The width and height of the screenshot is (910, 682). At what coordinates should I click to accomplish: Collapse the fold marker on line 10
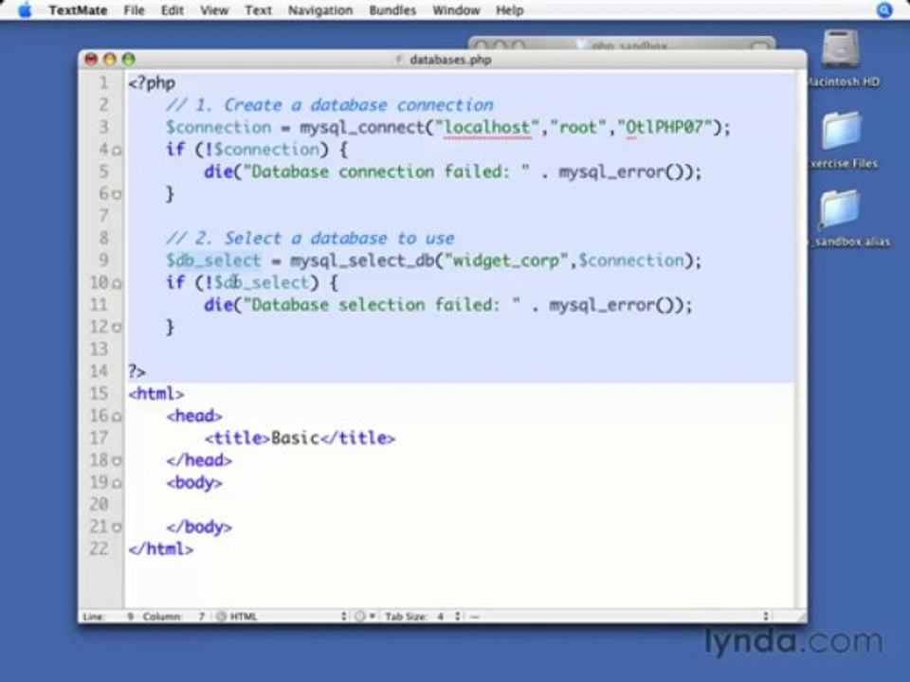[x=117, y=283]
